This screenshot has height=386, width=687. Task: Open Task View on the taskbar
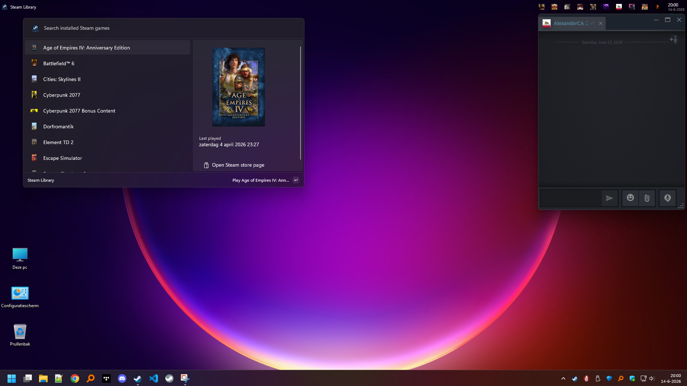pos(28,378)
